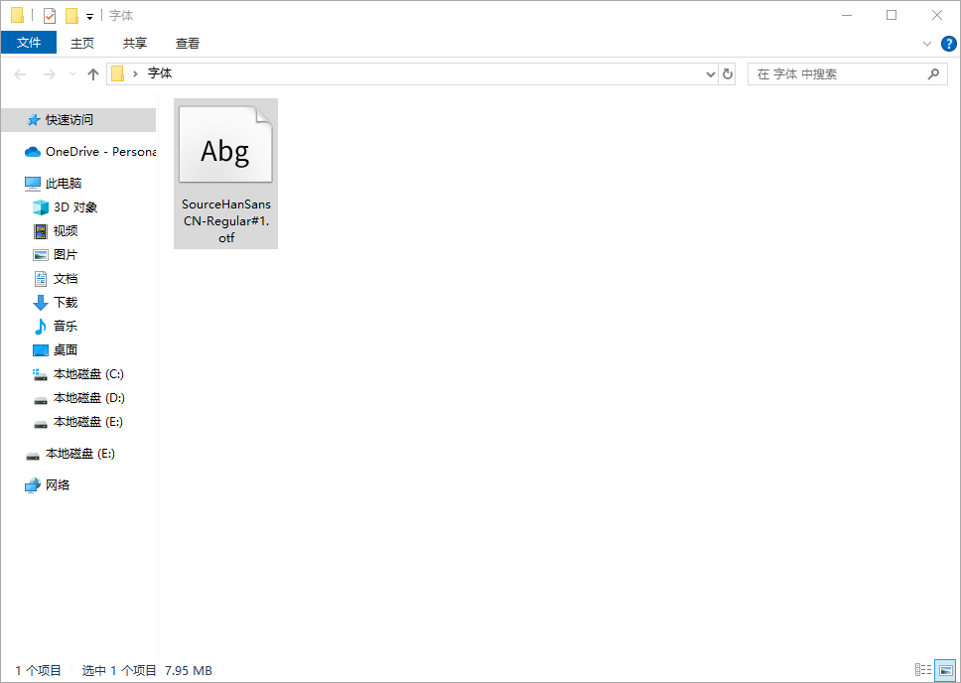Refresh the current folder view
The height and width of the screenshot is (683, 961).
point(728,74)
